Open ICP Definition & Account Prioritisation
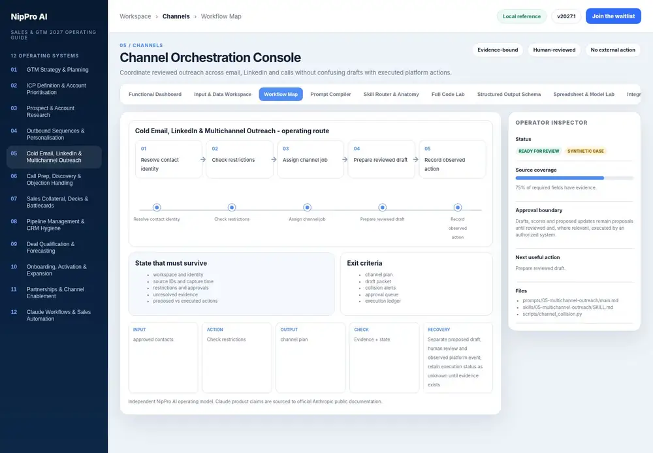Screen dimensions: 653x453 pyautogui.click(x=54, y=89)
